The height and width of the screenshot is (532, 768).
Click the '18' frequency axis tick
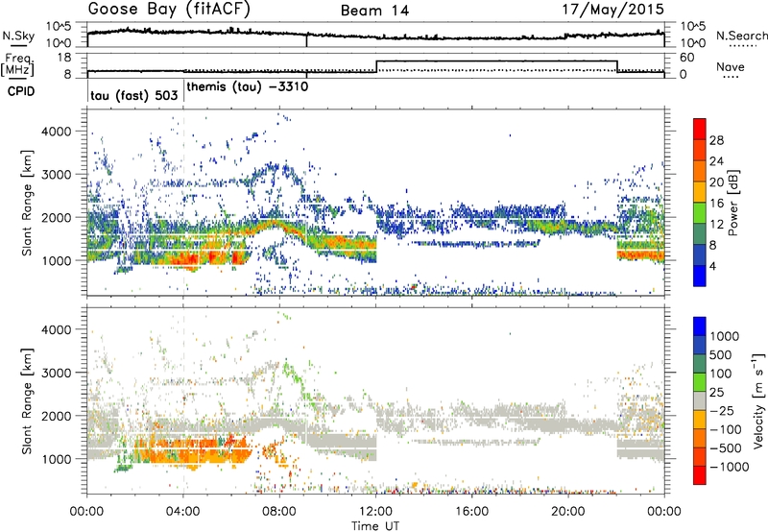64,58
